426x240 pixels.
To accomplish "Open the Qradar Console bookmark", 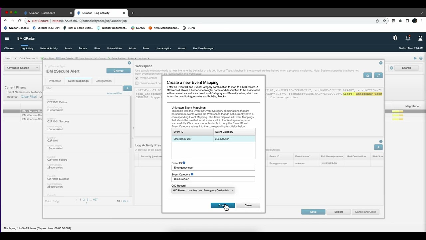I will tap(16, 28).
